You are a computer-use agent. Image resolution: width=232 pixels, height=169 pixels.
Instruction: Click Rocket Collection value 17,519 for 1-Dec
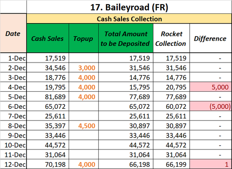(171, 58)
